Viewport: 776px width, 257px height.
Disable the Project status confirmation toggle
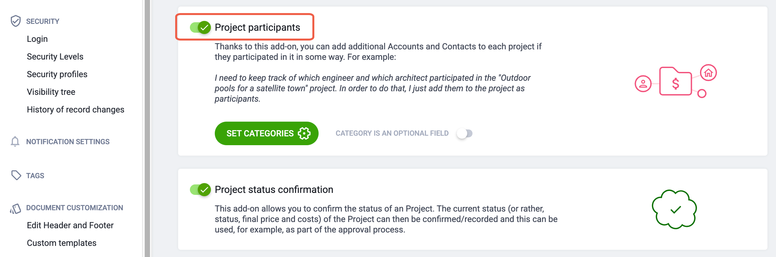200,190
